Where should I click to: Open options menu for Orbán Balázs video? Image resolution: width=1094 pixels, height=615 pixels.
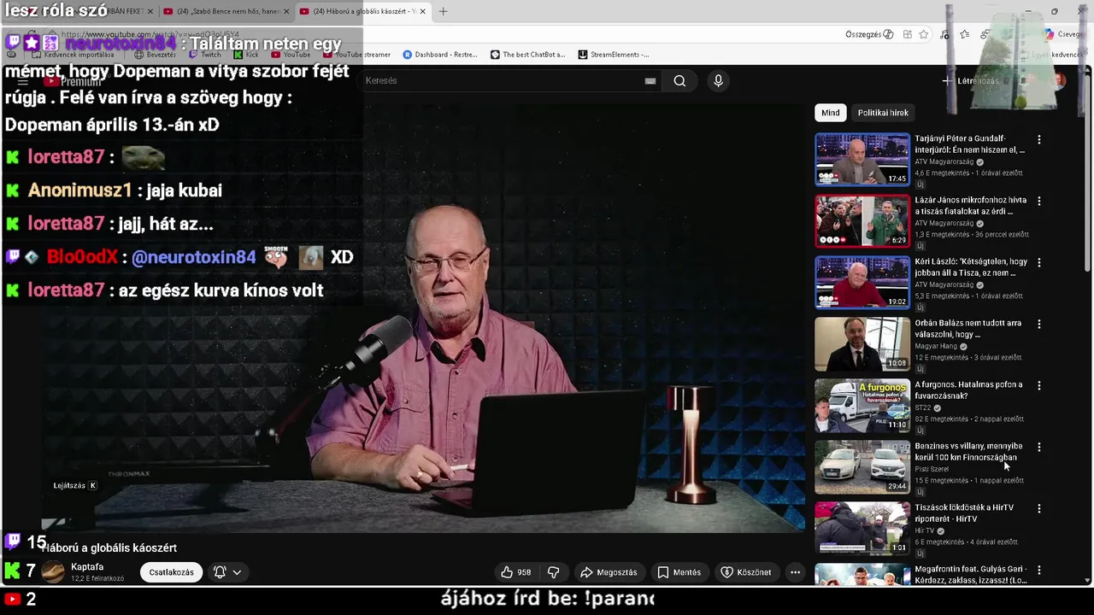(1039, 324)
